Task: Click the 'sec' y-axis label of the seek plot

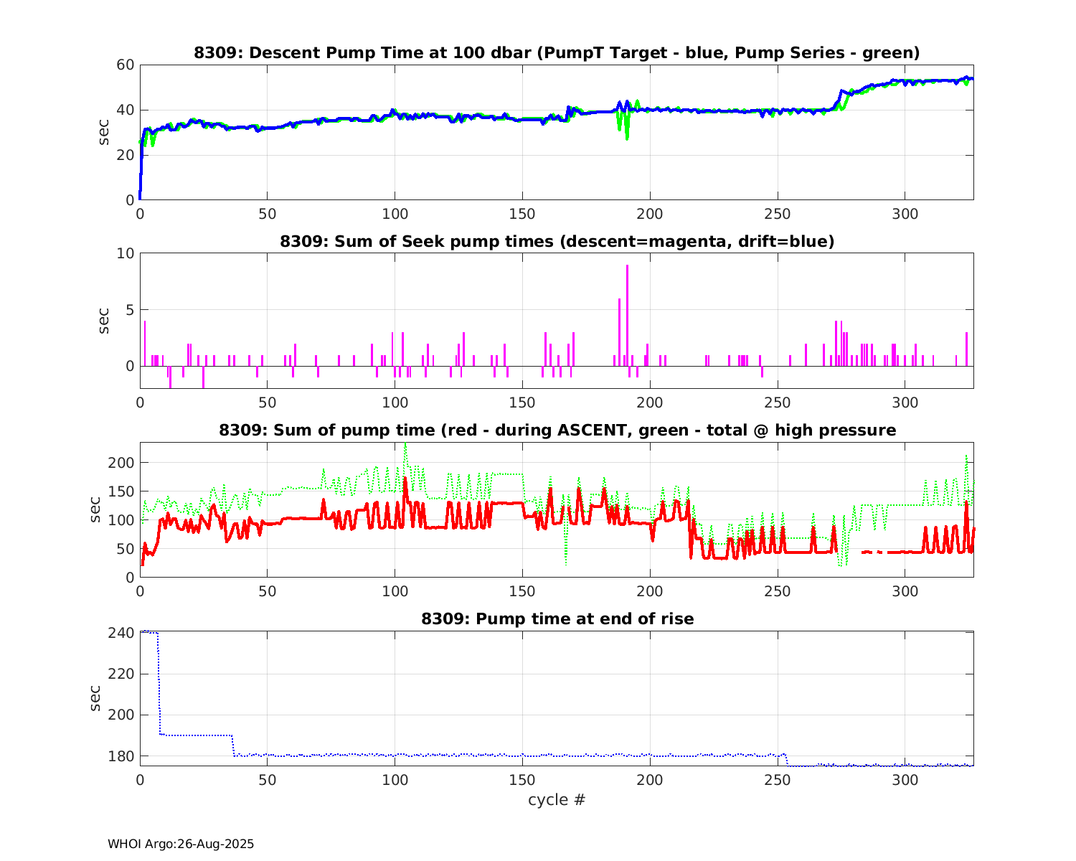Action: 104,321
